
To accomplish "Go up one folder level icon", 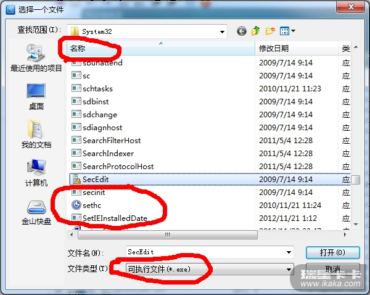I will (255, 31).
